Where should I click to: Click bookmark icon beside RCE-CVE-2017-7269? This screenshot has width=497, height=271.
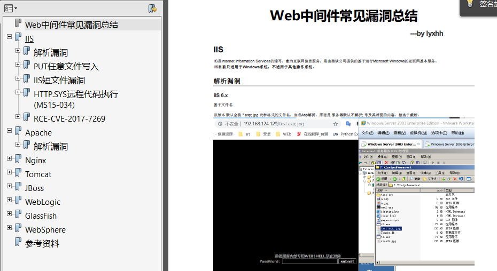coord(27,117)
